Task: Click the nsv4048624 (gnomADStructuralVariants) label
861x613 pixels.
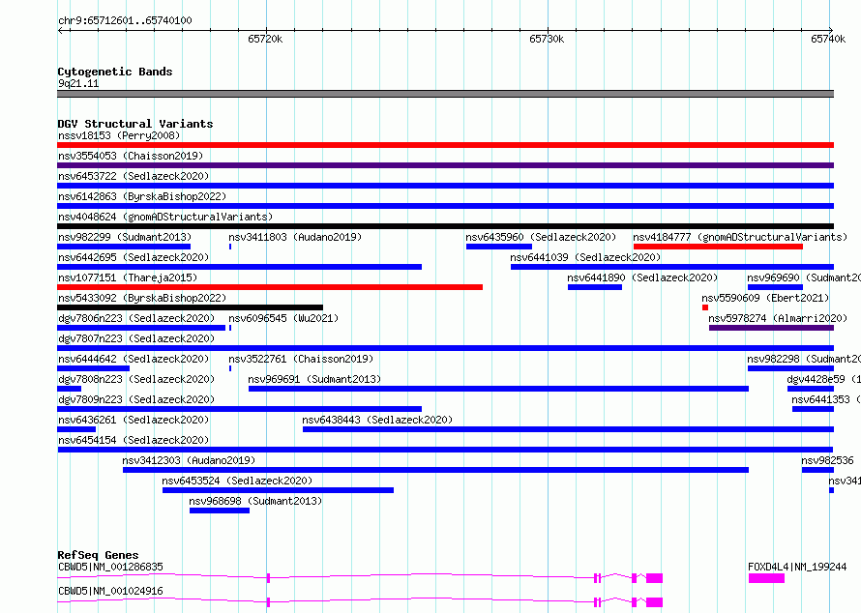Action: [165, 217]
